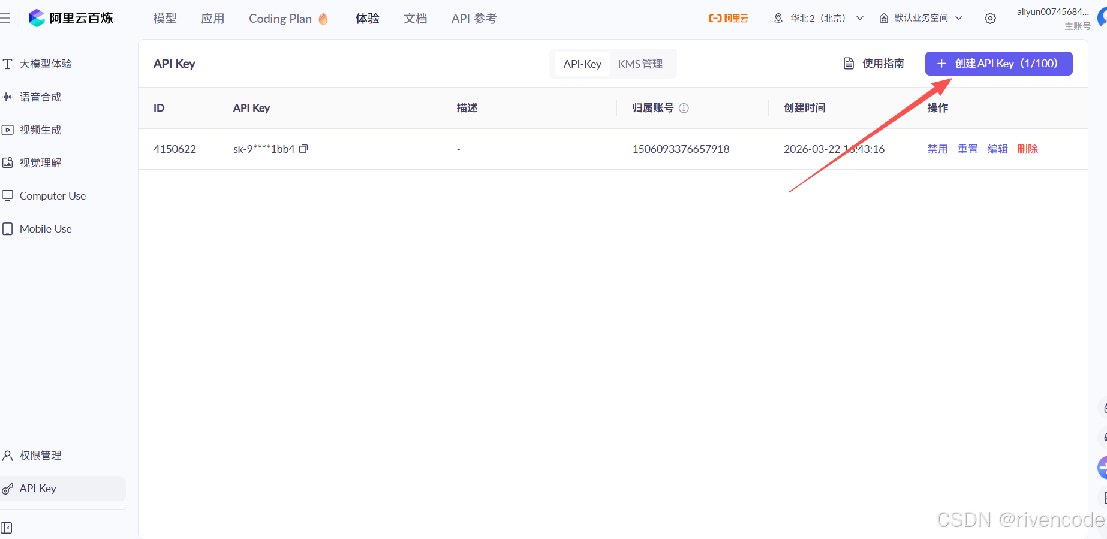Switch to the API-Key tab

(582, 64)
